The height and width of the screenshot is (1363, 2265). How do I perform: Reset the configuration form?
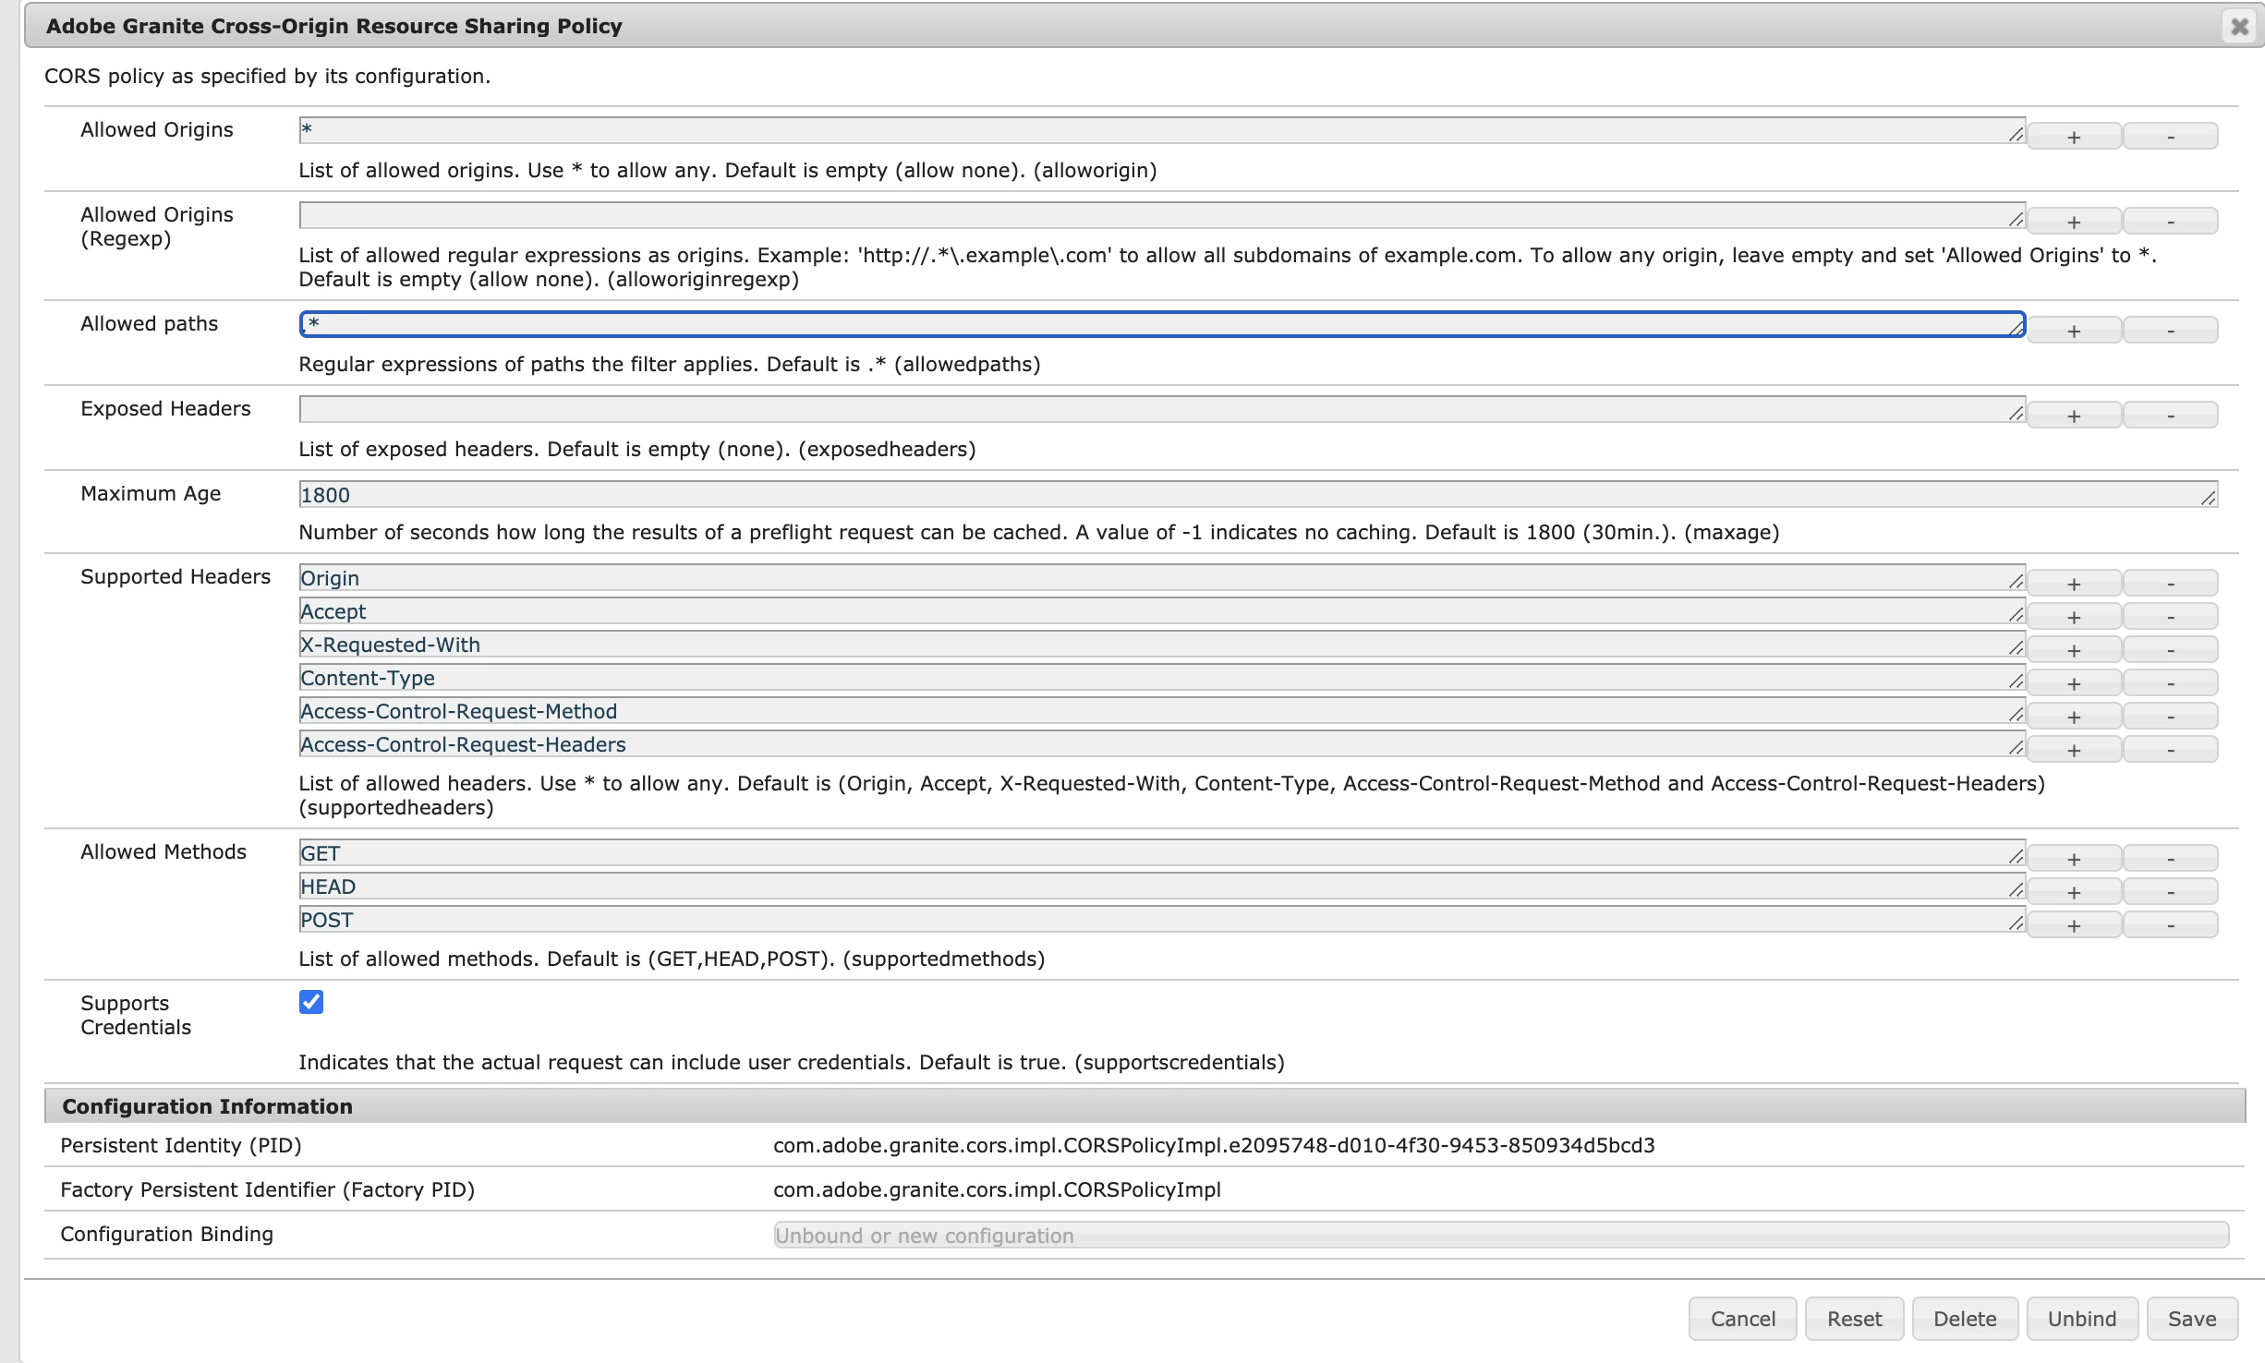(1854, 1319)
